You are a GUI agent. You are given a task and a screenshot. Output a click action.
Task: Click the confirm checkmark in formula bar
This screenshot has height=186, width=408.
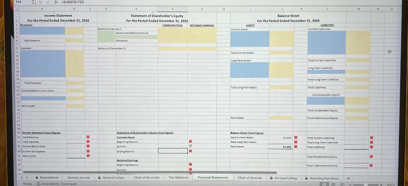(47, 2)
